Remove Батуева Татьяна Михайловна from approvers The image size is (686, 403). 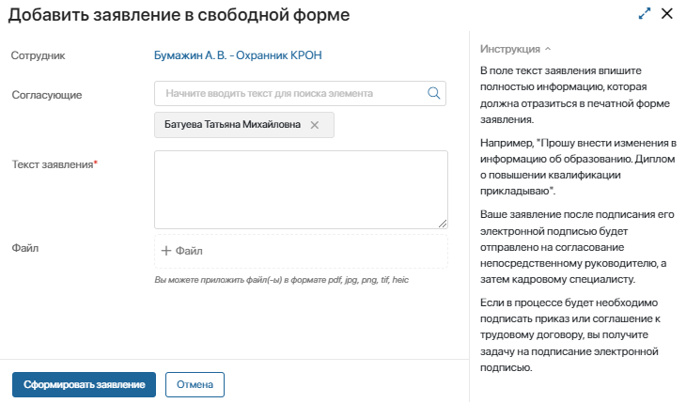tap(315, 125)
